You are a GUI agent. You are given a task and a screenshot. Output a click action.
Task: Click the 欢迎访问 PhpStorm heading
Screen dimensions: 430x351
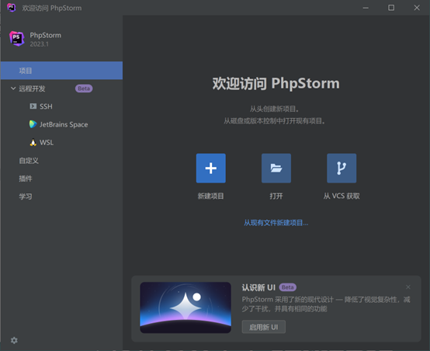coord(276,83)
